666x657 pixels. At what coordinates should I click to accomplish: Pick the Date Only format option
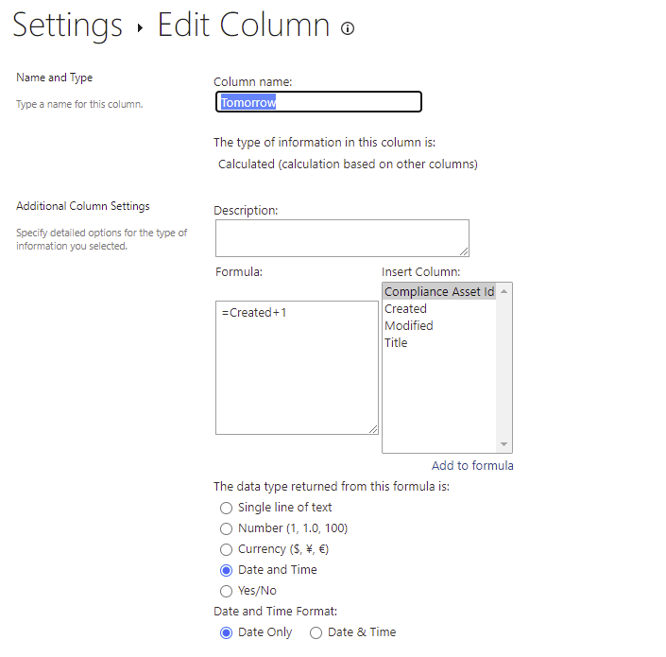pos(227,632)
